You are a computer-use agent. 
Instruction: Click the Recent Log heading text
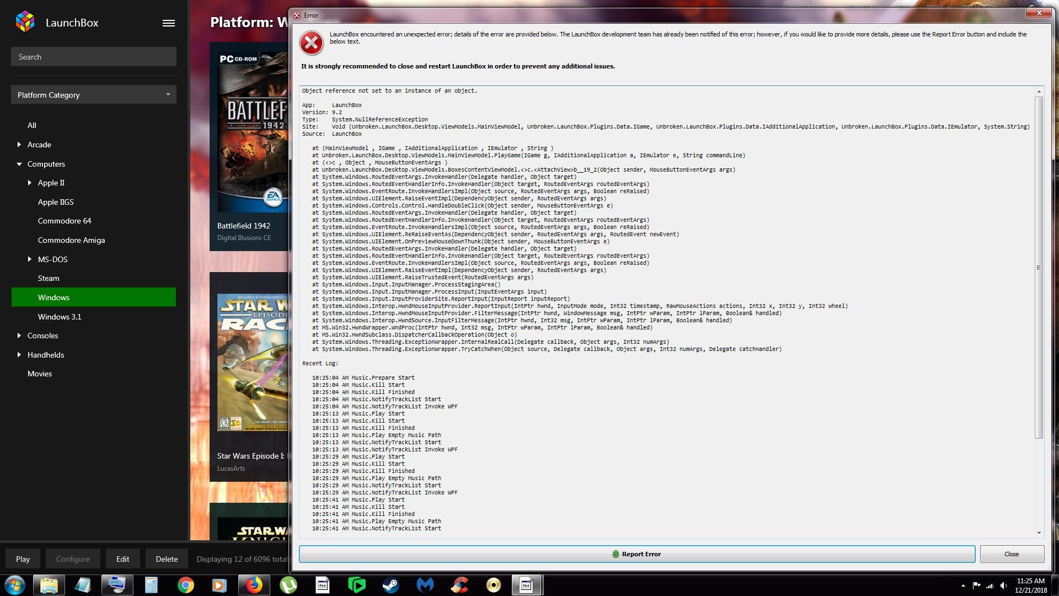(320, 364)
